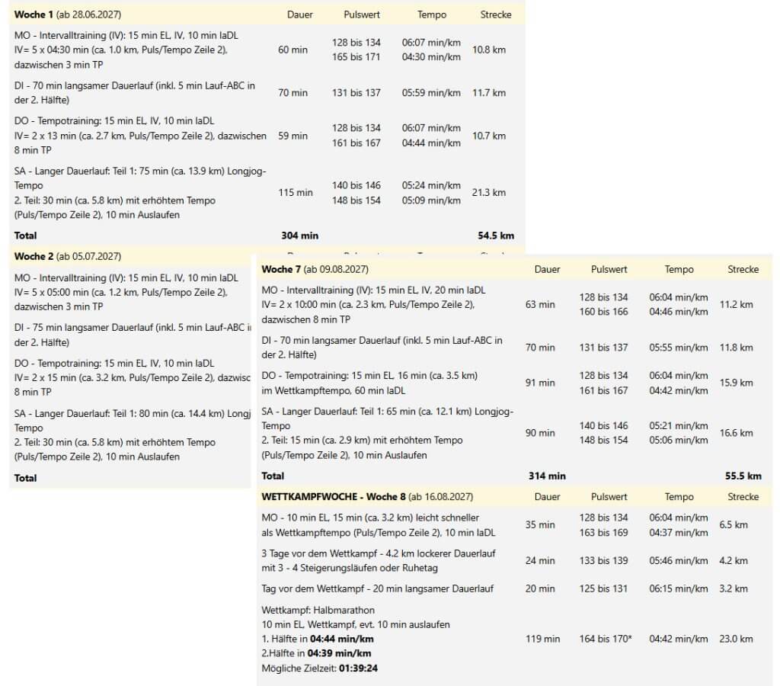Click the '54.5 km' total distance
780x686 pixels.
click(496, 236)
